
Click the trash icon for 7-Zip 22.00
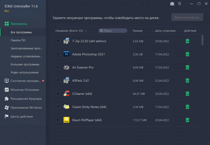(x=187, y=41)
